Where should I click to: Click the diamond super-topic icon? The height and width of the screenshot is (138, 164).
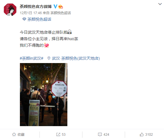point(24,19)
